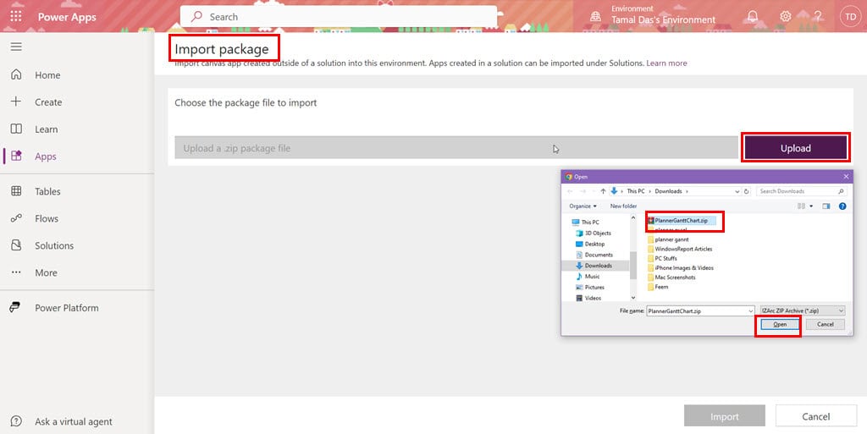Expand the address bar history dropdown
Screen dimensions: 867x434
(737, 191)
